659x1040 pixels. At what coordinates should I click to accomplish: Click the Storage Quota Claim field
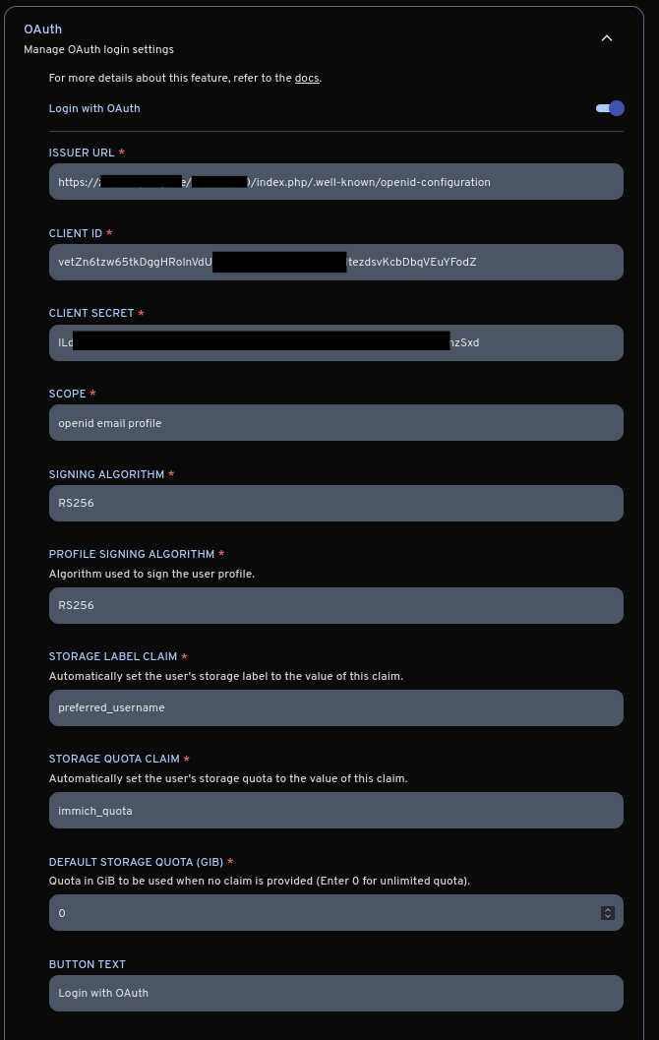[335, 810]
